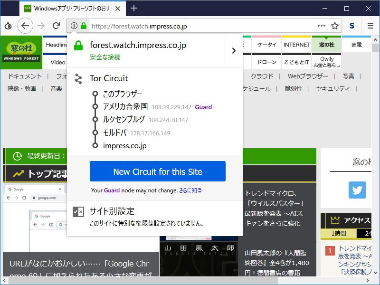Open the Torbutton onion menu

point(8,26)
